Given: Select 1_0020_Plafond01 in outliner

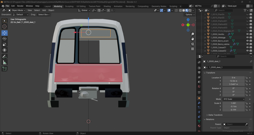Looking at the screenshot, I should point(219,21).
